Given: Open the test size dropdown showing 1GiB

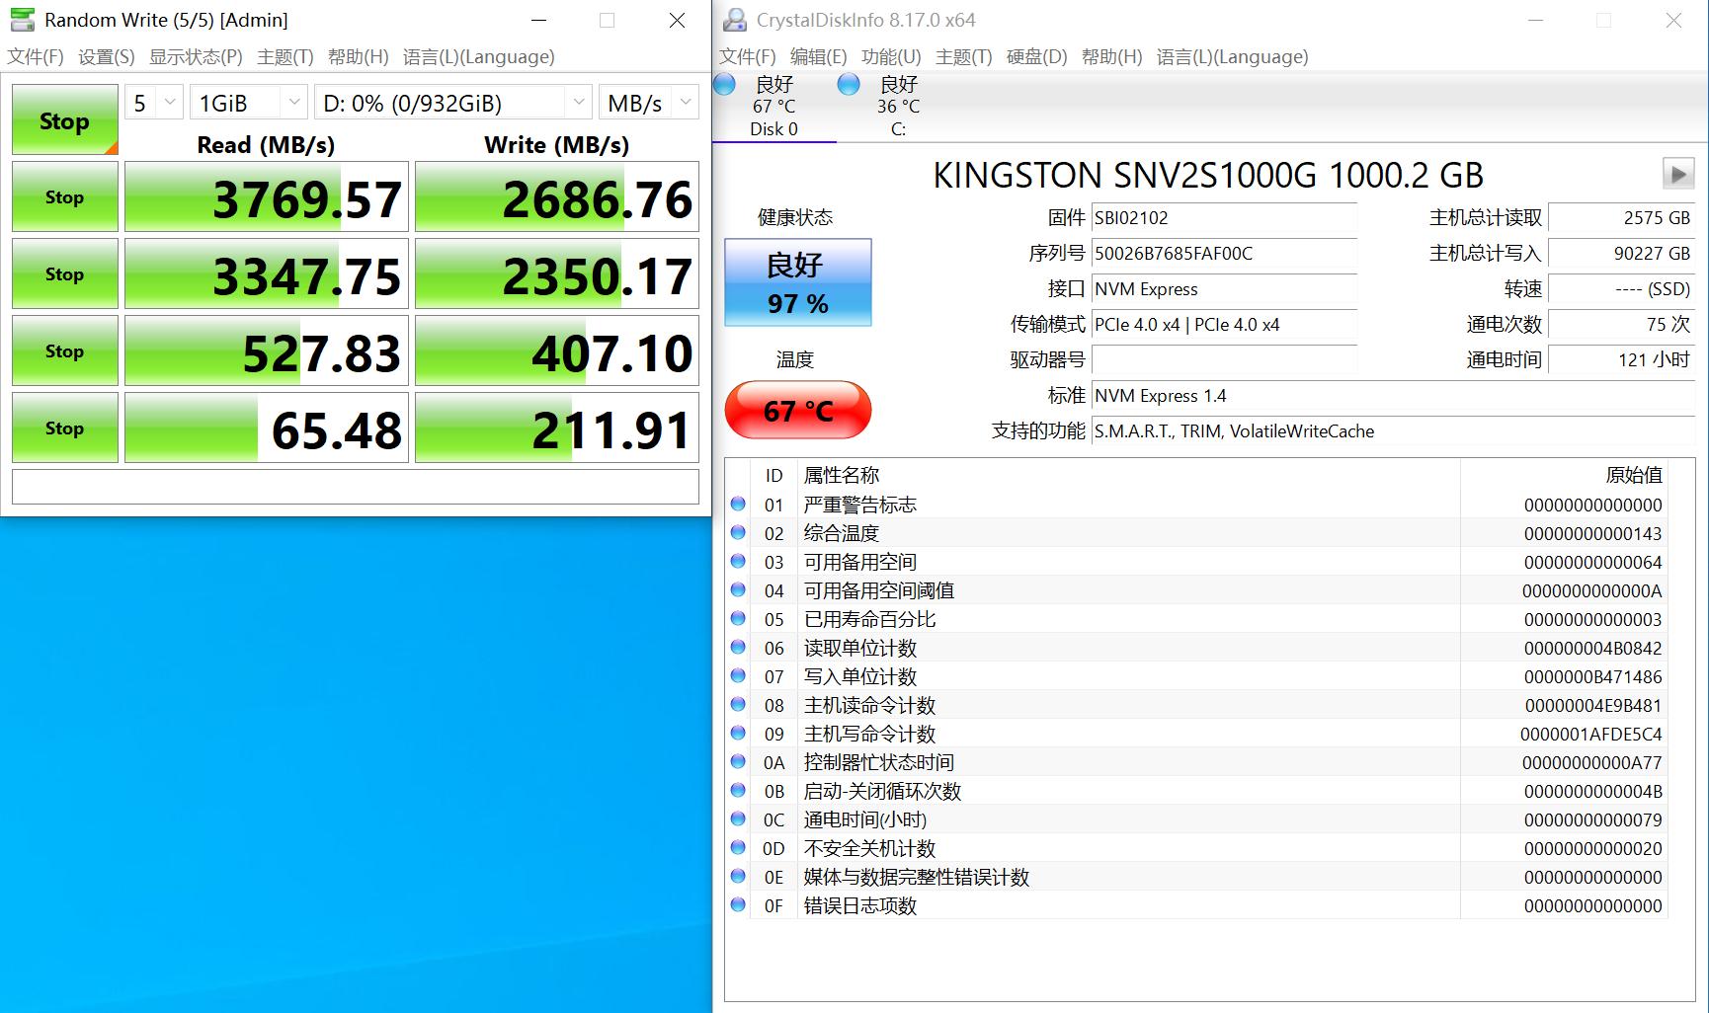Looking at the screenshot, I should pos(247,102).
